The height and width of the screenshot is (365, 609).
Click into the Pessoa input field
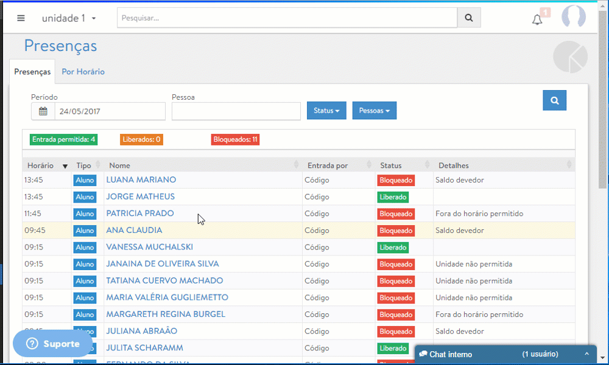(236, 111)
